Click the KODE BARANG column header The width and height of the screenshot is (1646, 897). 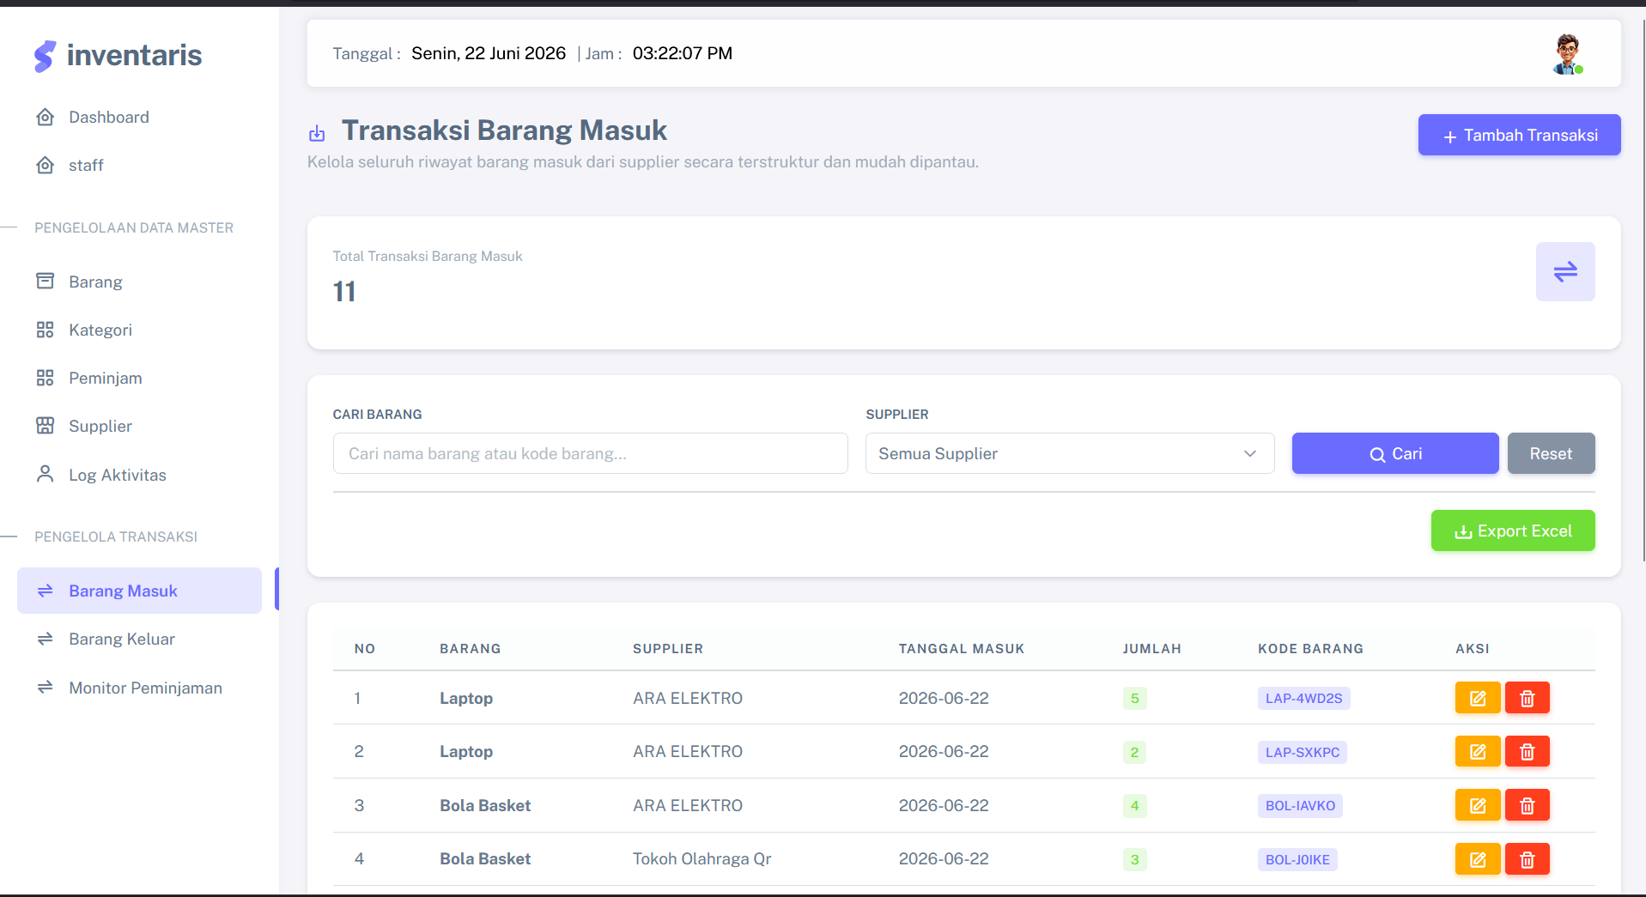click(x=1310, y=649)
